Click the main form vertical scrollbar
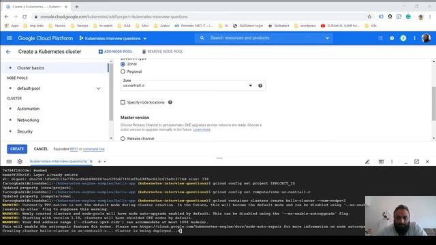 pos(433,103)
